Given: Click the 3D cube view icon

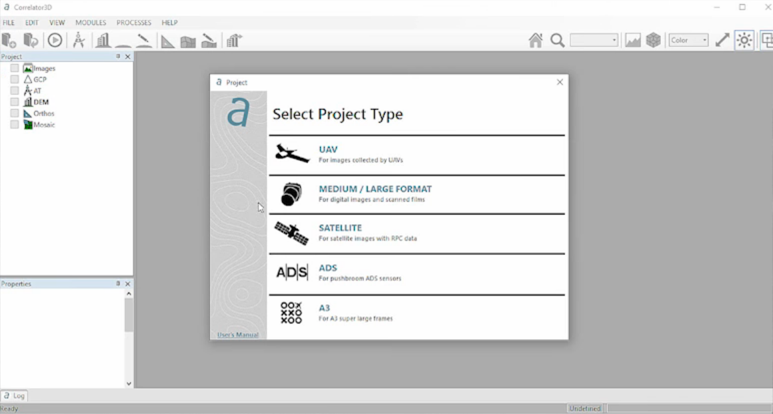Looking at the screenshot, I should click(x=653, y=41).
